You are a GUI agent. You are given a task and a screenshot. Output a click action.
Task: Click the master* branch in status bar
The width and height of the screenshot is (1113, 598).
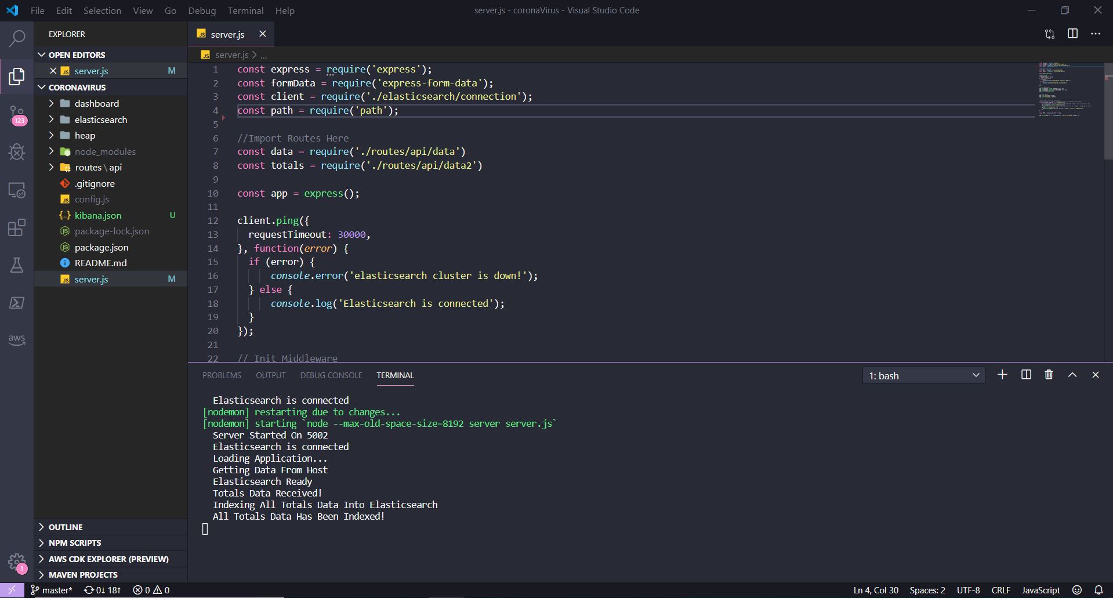[52, 590]
